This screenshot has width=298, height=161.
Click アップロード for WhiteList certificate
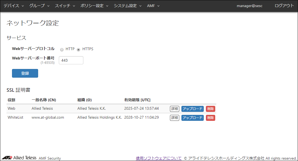(193, 118)
